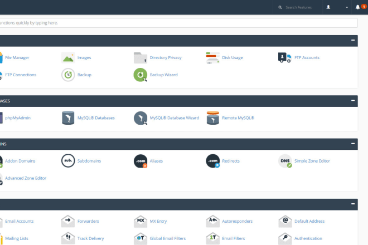Click the Forwarders text link
Image resolution: width=368 pixels, height=245 pixels.
click(x=88, y=221)
